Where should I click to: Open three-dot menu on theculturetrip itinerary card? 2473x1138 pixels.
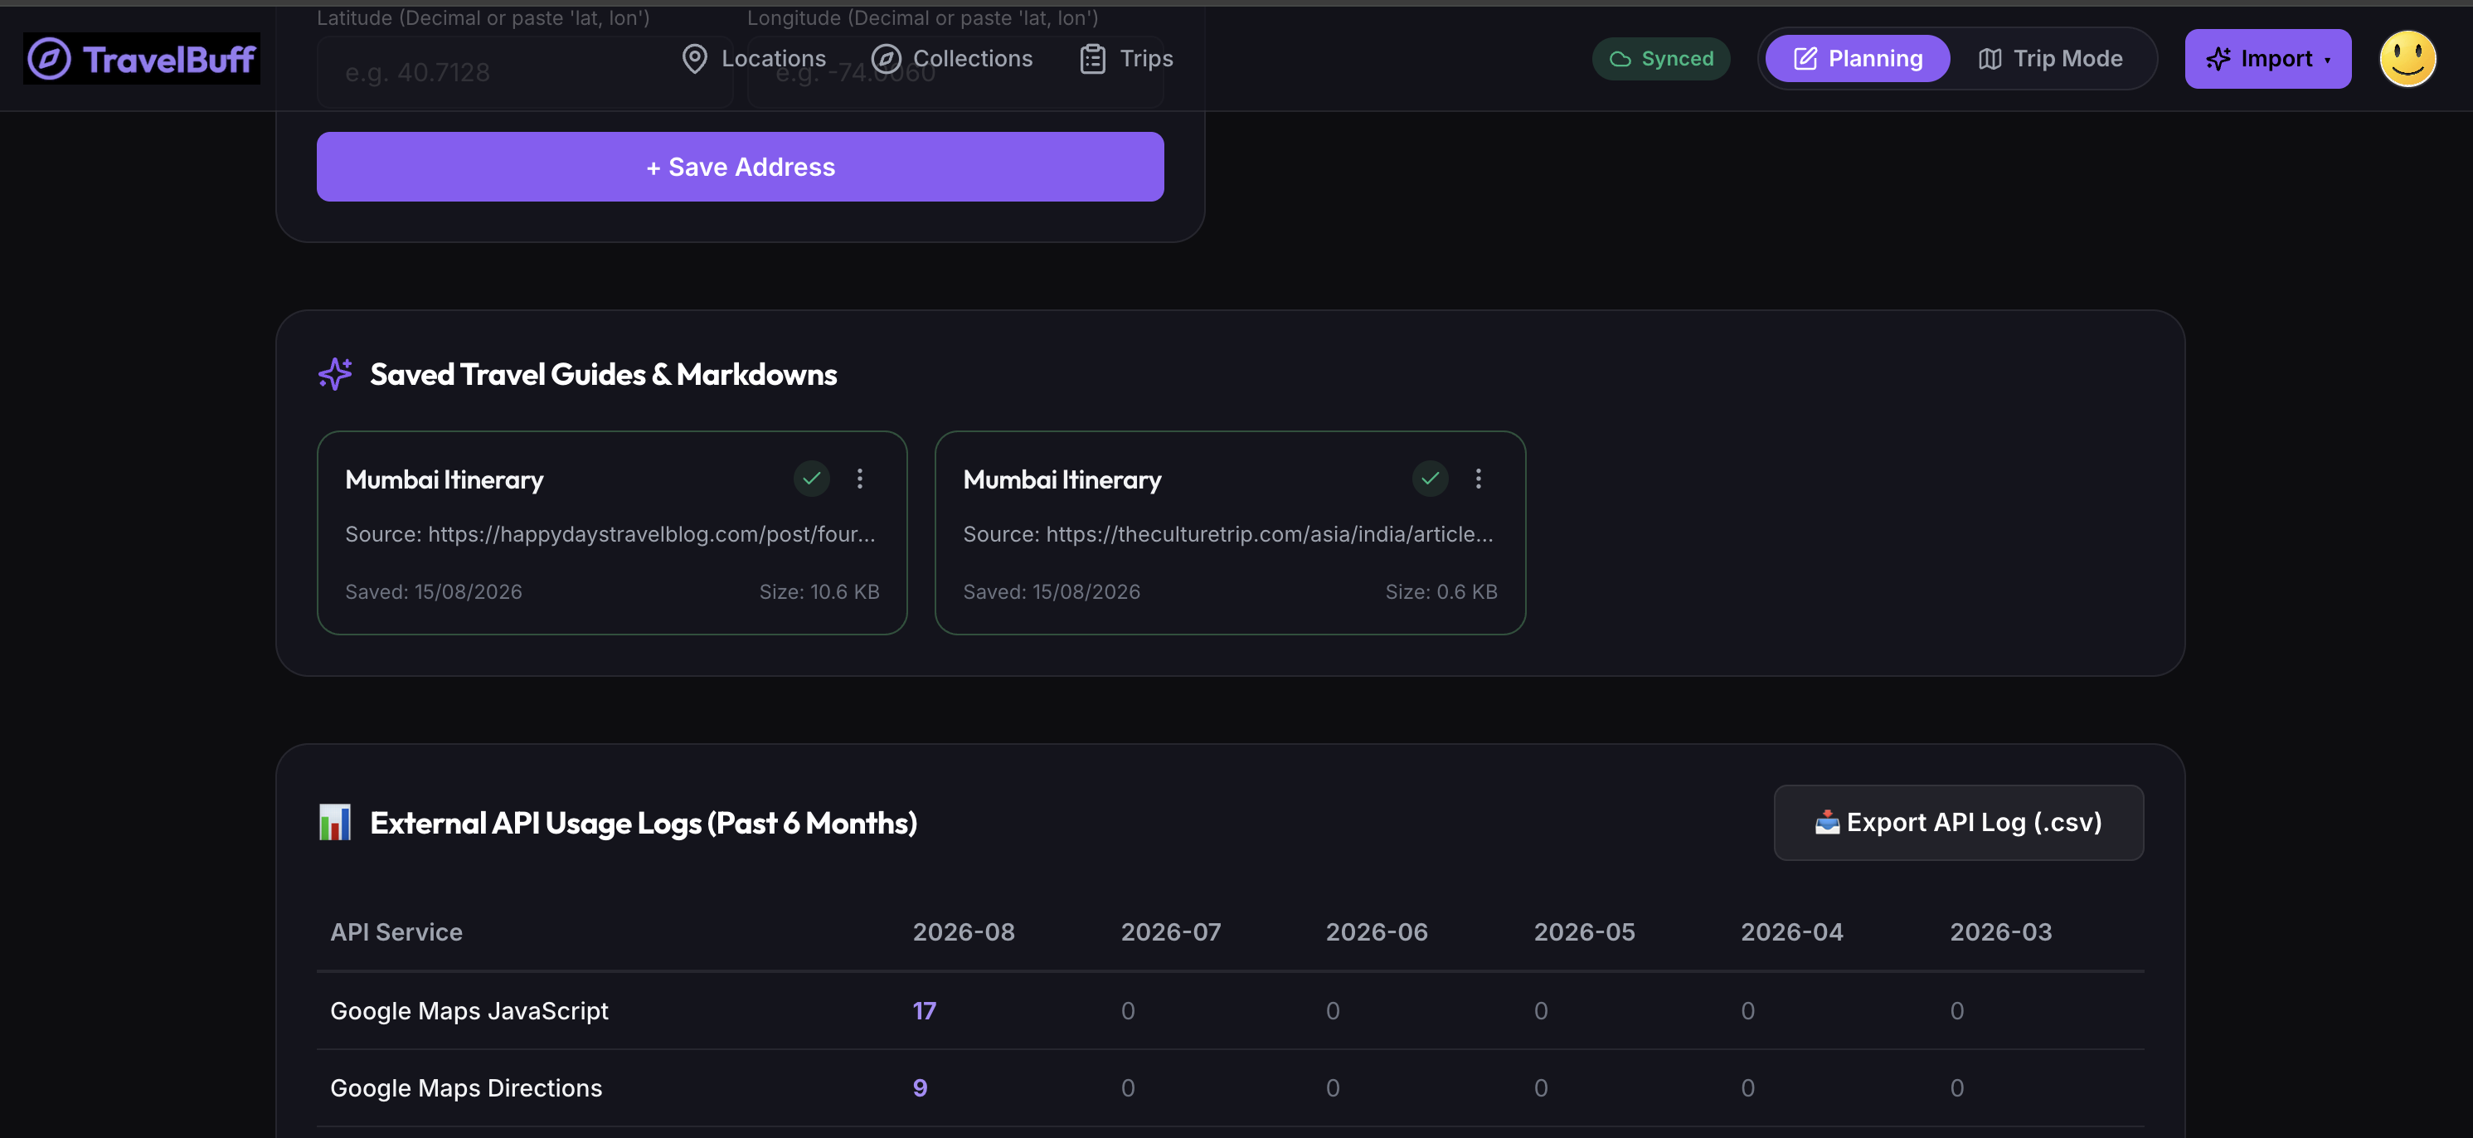coord(1478,479)
